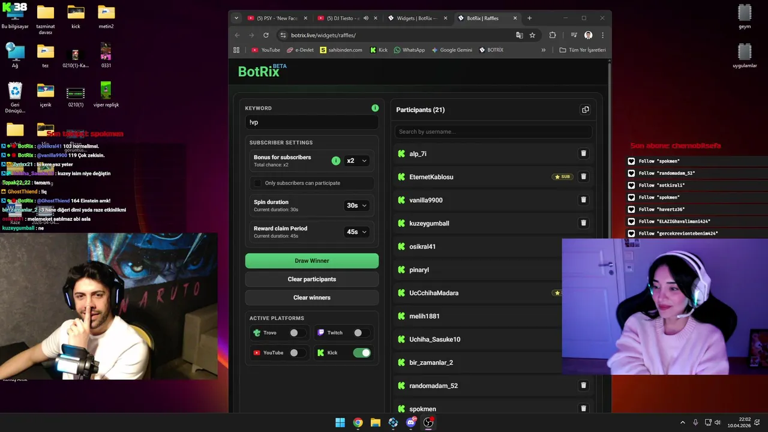Open the subscriber bonus x2 dropdown
The height and width of the screenshot is (432, 768).
[356, 161]
